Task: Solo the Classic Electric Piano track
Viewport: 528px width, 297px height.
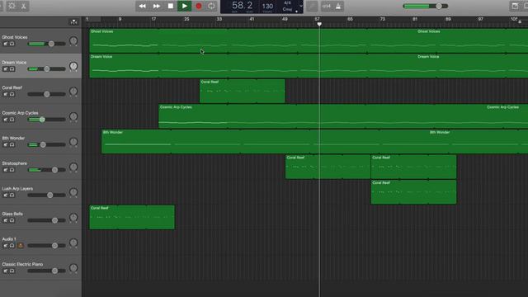Action: [x=12, y=271]
